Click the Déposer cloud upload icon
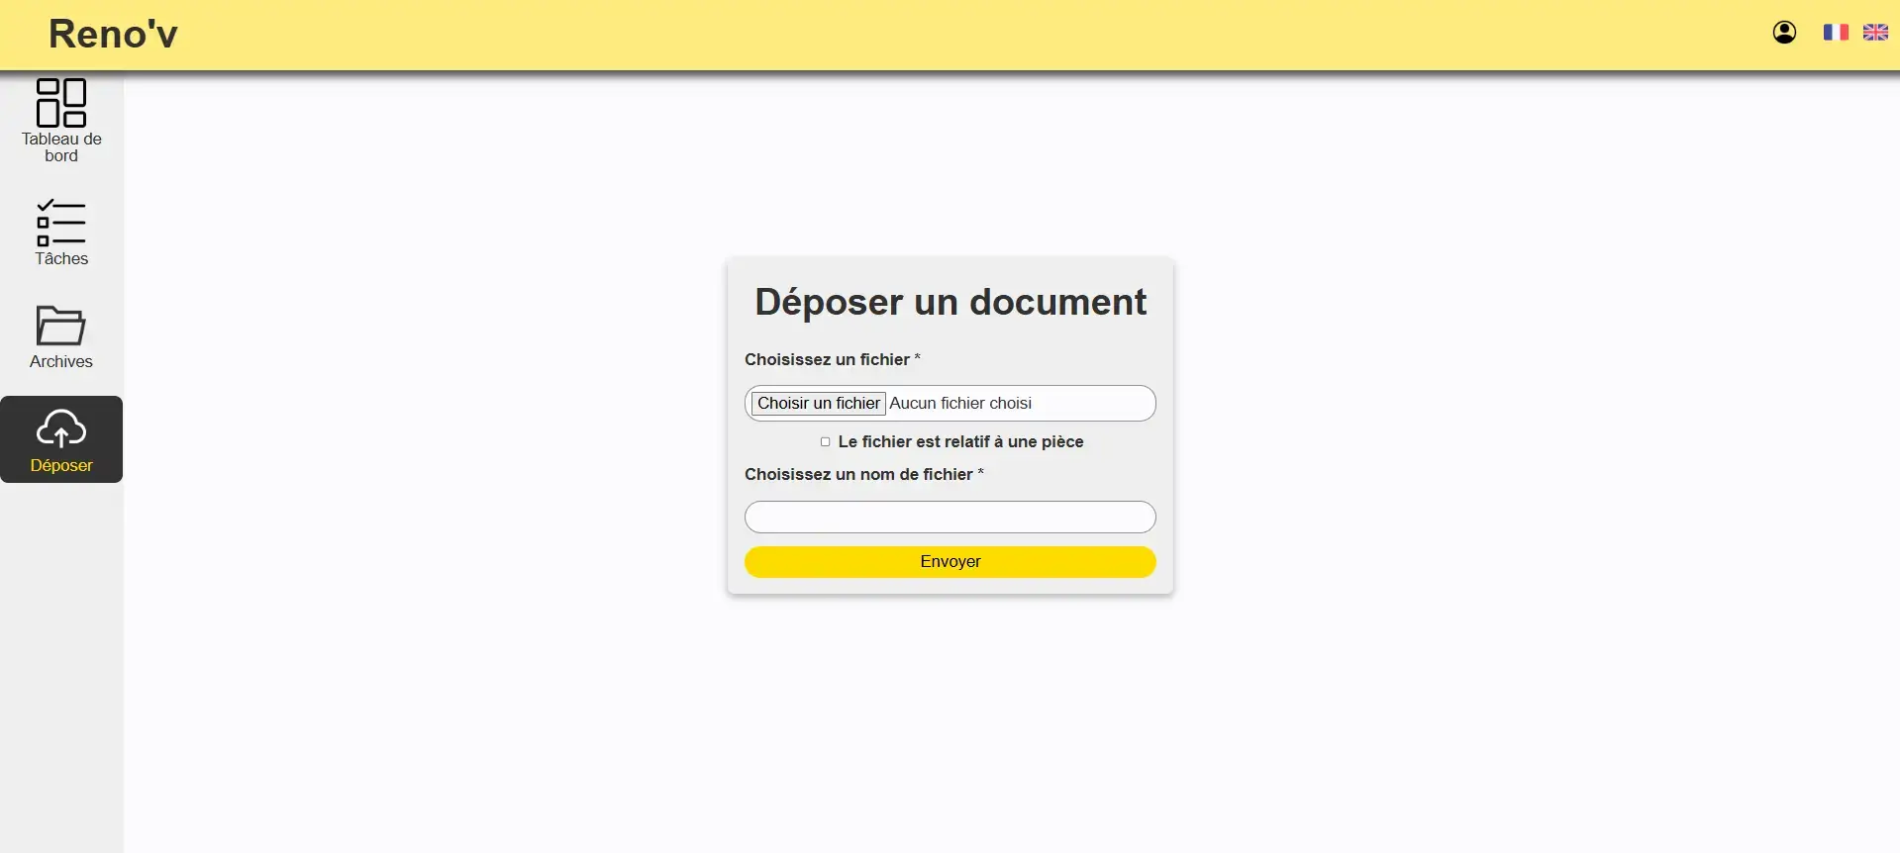1900x853 pixels. coord(61,428)
